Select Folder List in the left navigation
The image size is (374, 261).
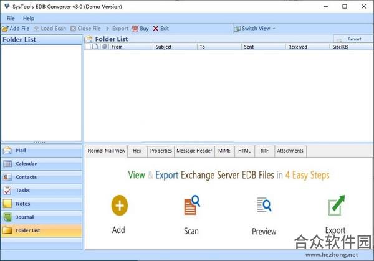42,230
